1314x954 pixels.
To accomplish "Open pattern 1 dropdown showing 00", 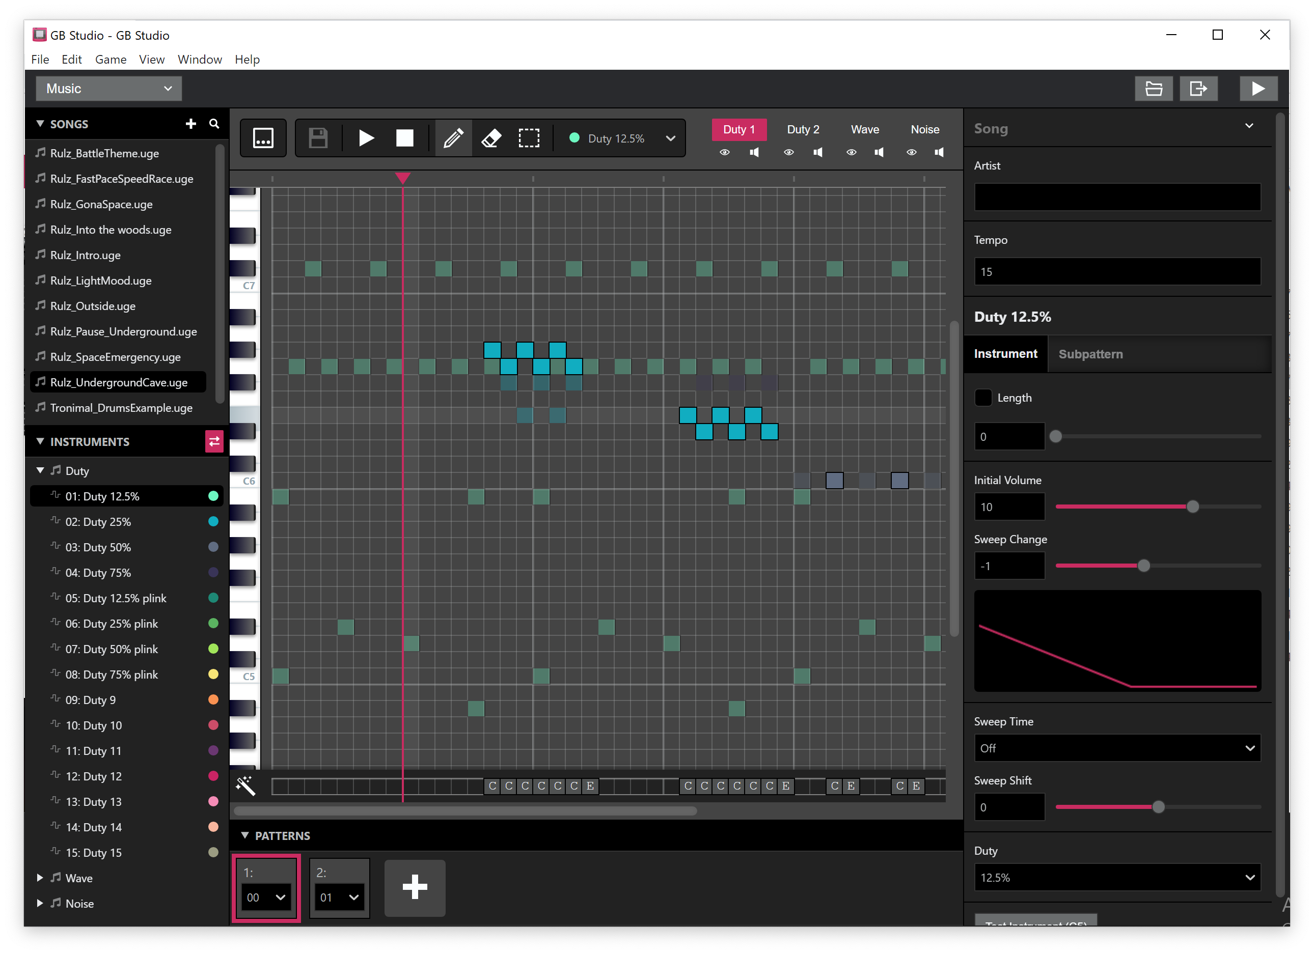I will coord(266,897).
